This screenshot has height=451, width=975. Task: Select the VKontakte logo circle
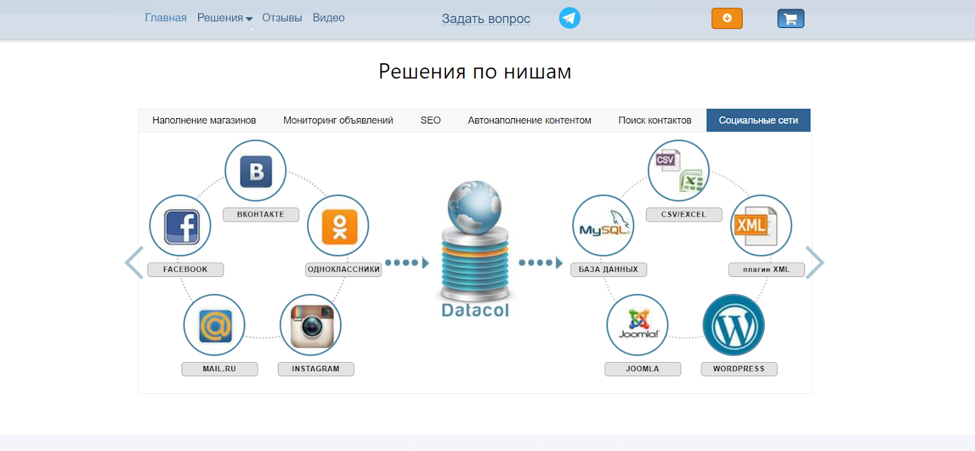pyautogui.click(x=255, y=171)
